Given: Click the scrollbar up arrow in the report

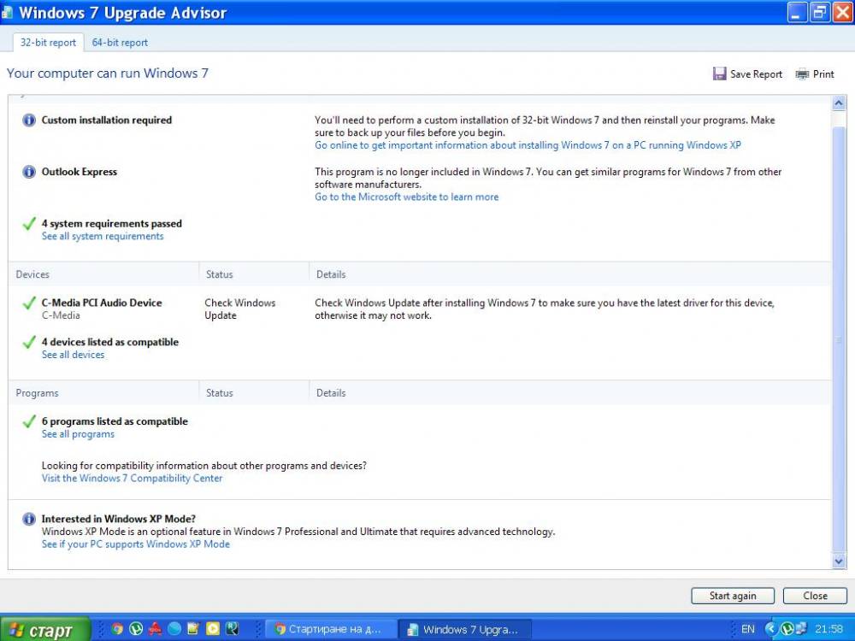Looking at the screenshot, I should point(839,103).
